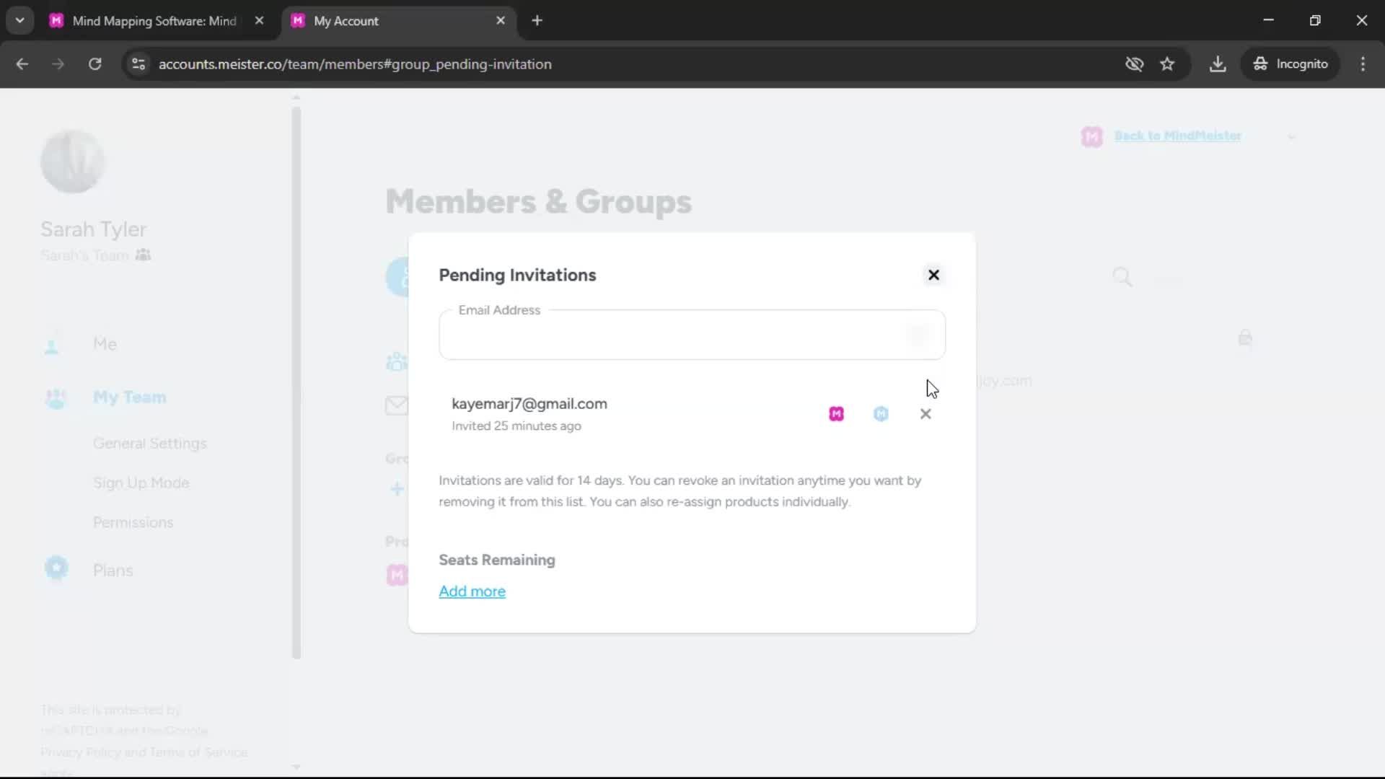
Task: Click the lock icon in members list
Action: (1245, 338)
